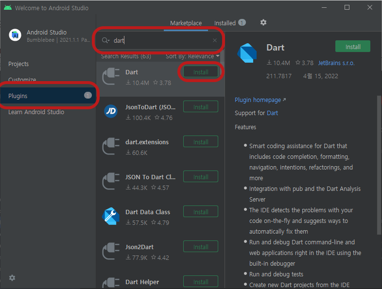Open the JetBrains s.r.o. vendor link
The width and height of the screenshot is (382, 289).
(x=336, y=63)
